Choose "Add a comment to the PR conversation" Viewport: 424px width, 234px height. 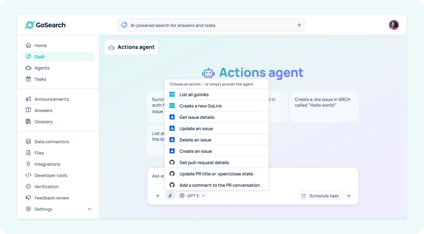coord(219,185)
